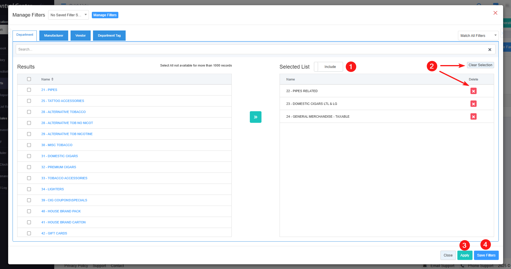Image resolution: width=511 pixels, height=269 pixels.
Task: Close the Manage Filters dialog with red X
Action: click(x=495, y=13)
